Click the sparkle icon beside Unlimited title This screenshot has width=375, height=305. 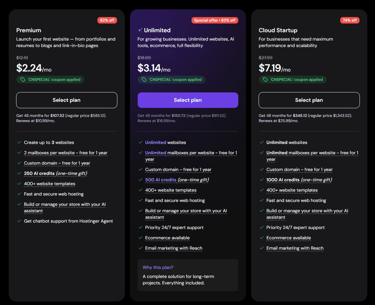(x=140, y=30)
